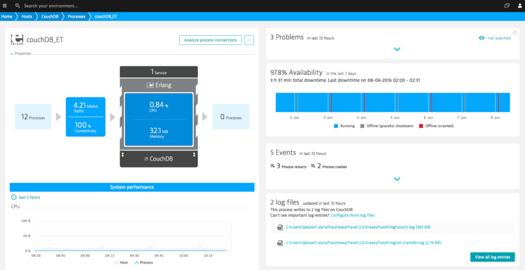Click the 1 Service header tile
The image size is (525, 270).
coord(159,72)
